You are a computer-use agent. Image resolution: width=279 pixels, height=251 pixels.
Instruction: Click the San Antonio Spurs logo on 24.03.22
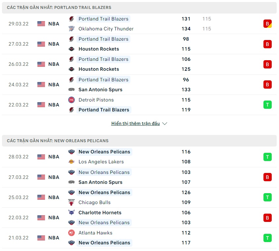[71, 90]
